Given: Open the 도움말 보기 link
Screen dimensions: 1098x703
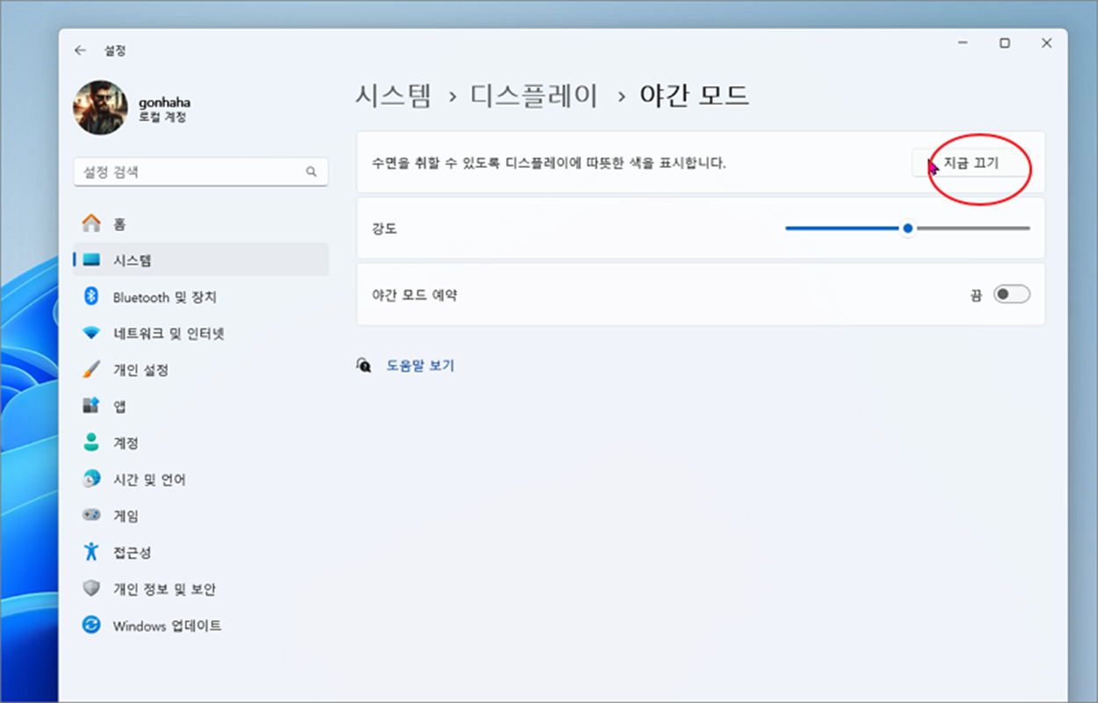Looking at the screenshot, I should pyautogui.click(x=421, y=366).
